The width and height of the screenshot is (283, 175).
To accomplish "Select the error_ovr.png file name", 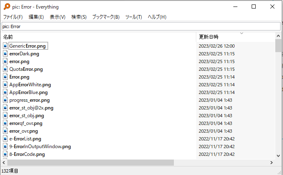I will [x=24, y=131].
